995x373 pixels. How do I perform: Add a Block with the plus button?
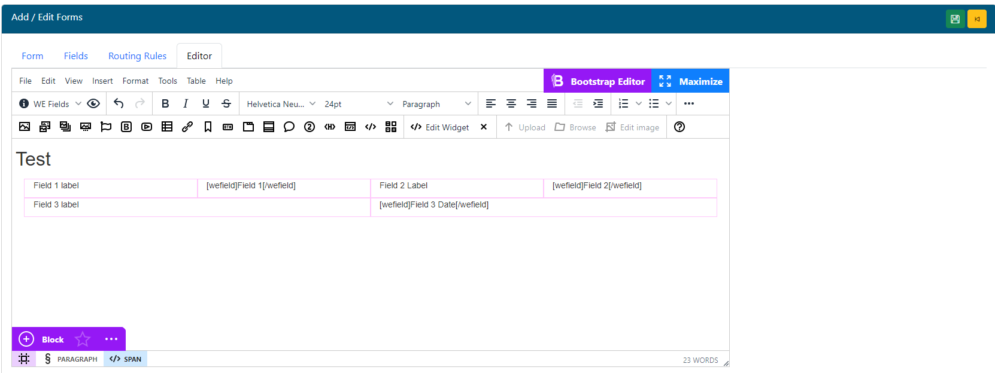[26, 339]
